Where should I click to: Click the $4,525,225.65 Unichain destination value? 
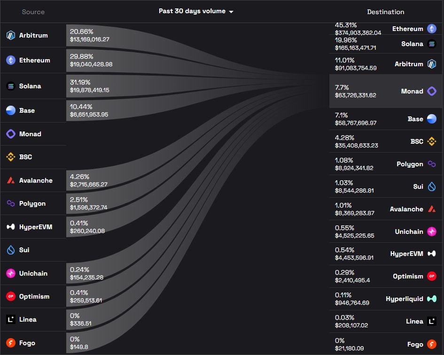tap(355, 236)
